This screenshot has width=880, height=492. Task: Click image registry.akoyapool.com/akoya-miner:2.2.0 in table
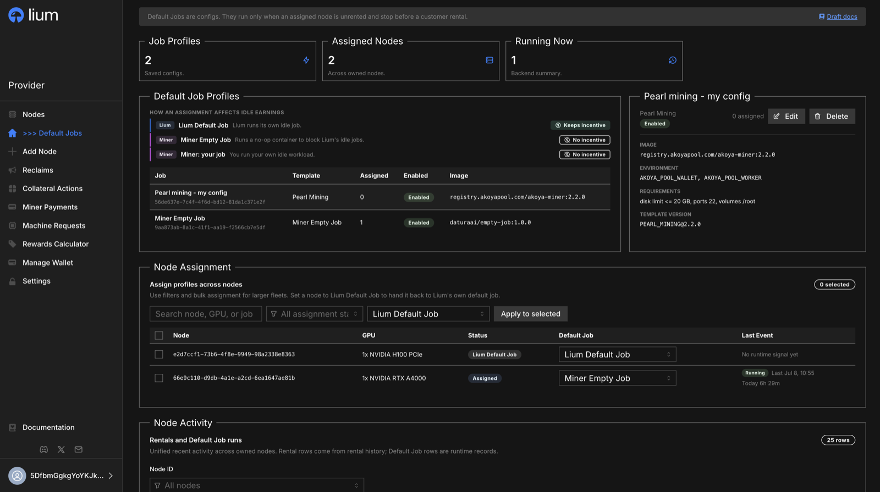(x=517, y=197)
